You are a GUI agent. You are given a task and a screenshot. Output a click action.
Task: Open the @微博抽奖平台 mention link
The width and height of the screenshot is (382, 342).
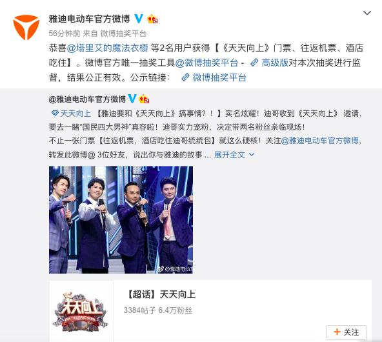206,63
